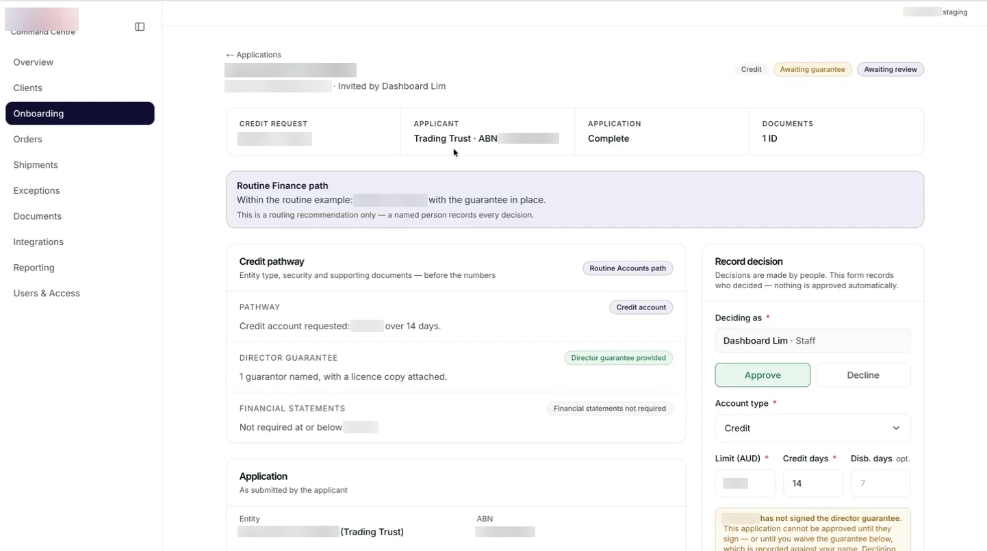
Task: Click the Credit tag in the header
Action: click(751, 69)
